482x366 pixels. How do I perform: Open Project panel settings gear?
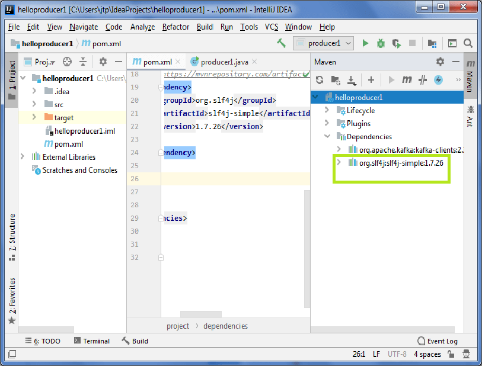[x=103, y=62]
